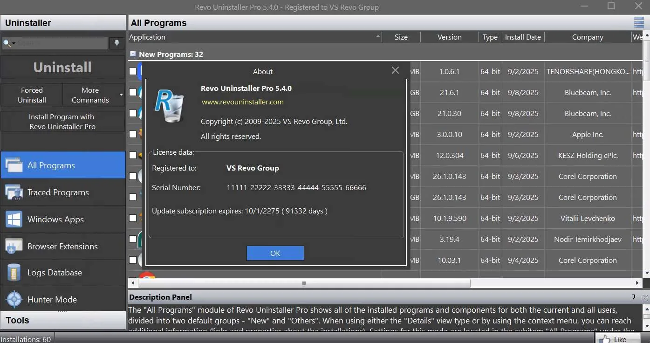Tick the checkbox on the Apple Inc. row

click(133, 134)
